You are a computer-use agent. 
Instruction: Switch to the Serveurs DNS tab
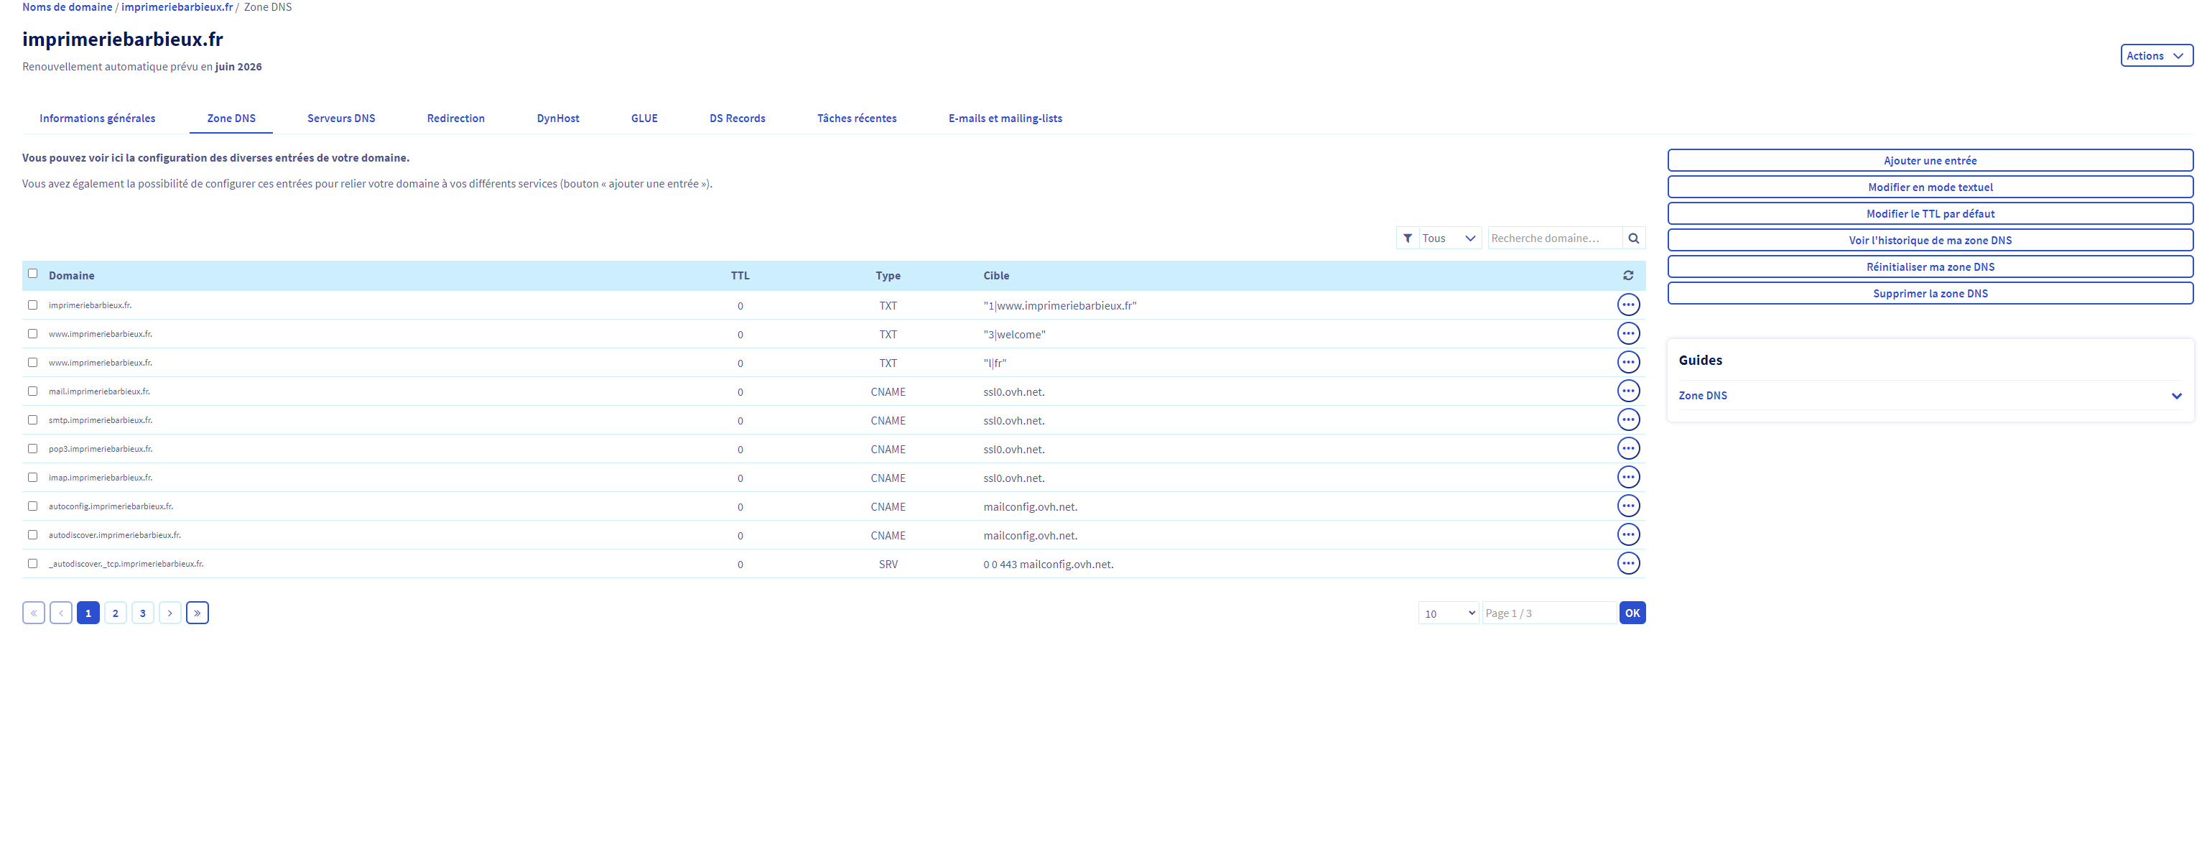tap(341, 119)
